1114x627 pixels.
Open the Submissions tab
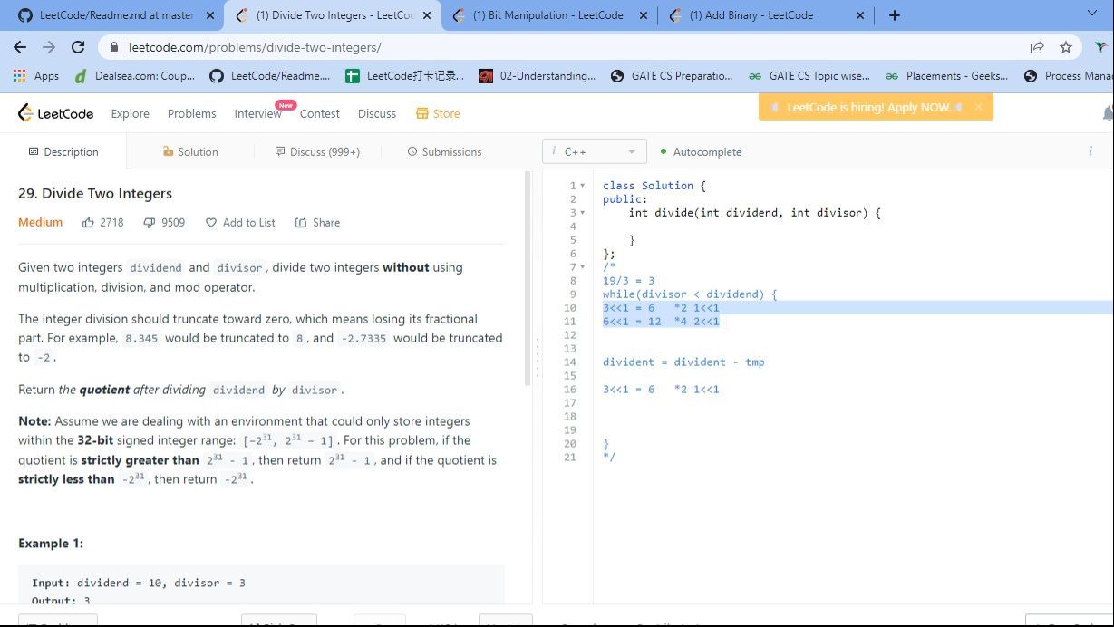pyautogui.click(x=444, y=152)
